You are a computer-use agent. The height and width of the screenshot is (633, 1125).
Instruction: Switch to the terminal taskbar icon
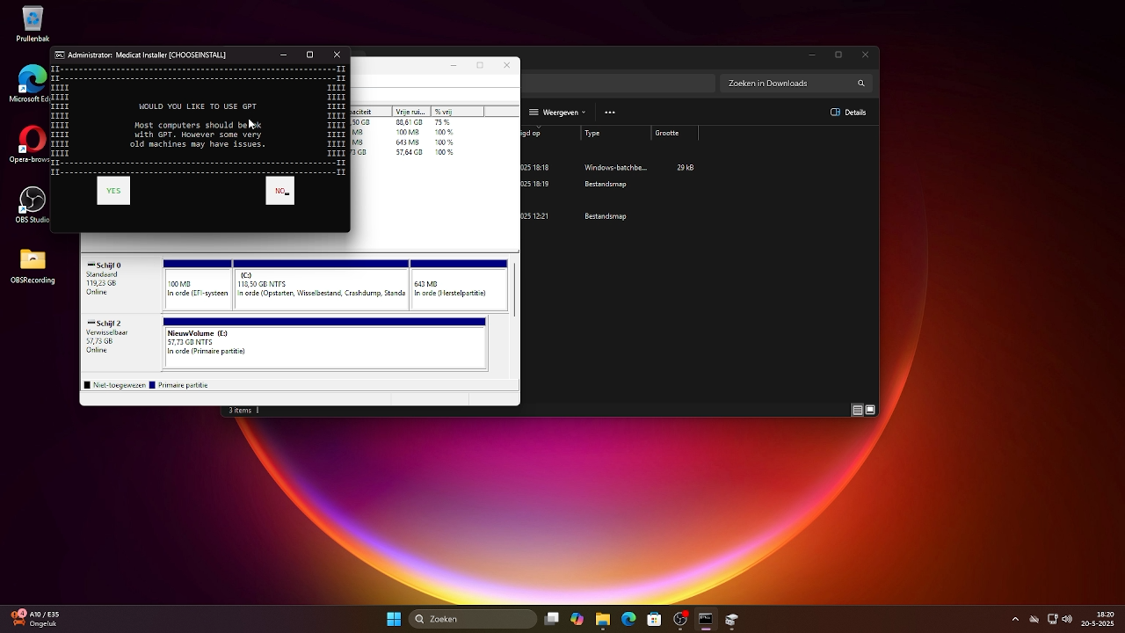tap(705, 619)
